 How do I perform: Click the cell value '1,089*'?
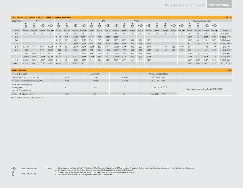tap(91, 47)
